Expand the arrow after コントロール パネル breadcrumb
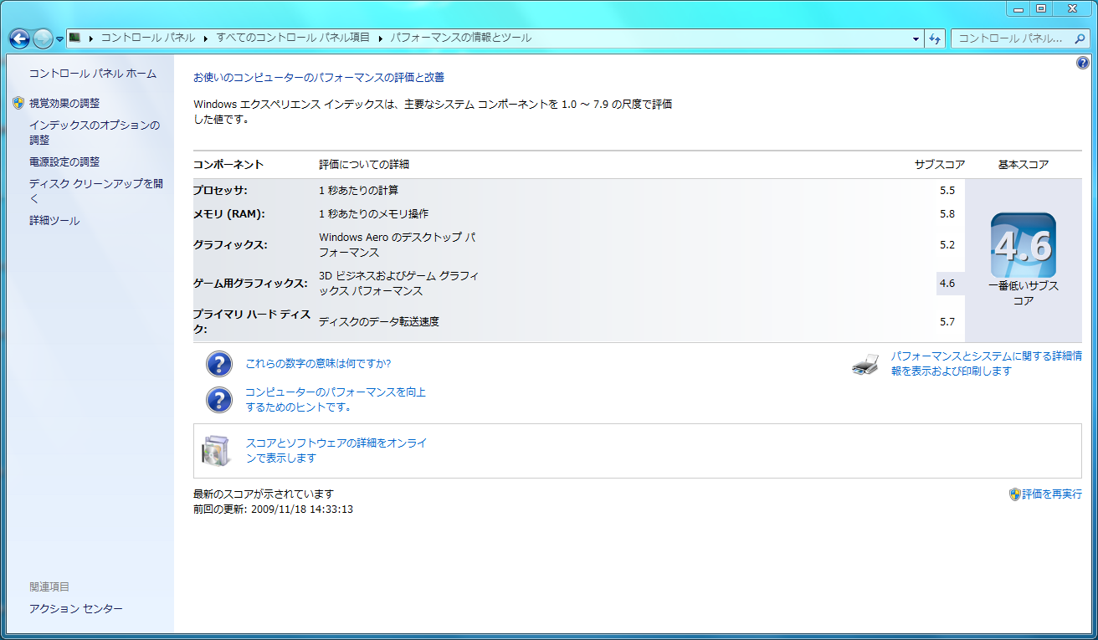The height and width of the screenshot is (640, 1098). point(207,38)
